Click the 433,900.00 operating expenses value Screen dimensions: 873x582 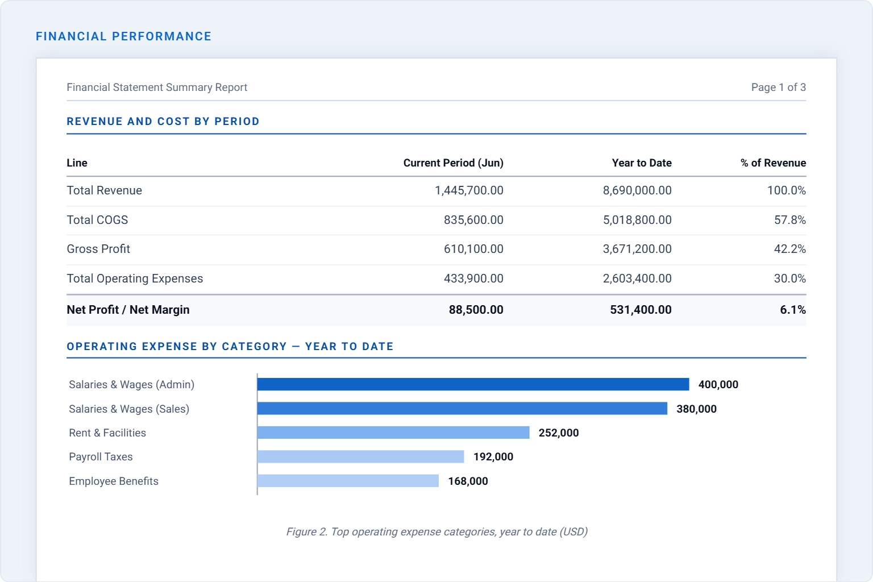473,278
